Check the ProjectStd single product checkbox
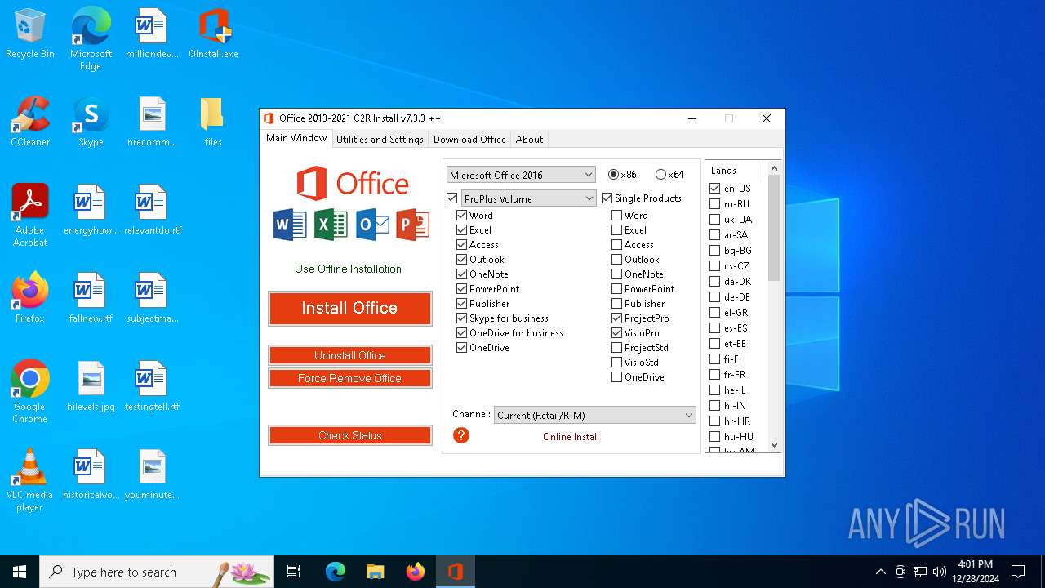This screenshot has width=1045, height=588. coord(617,348)
